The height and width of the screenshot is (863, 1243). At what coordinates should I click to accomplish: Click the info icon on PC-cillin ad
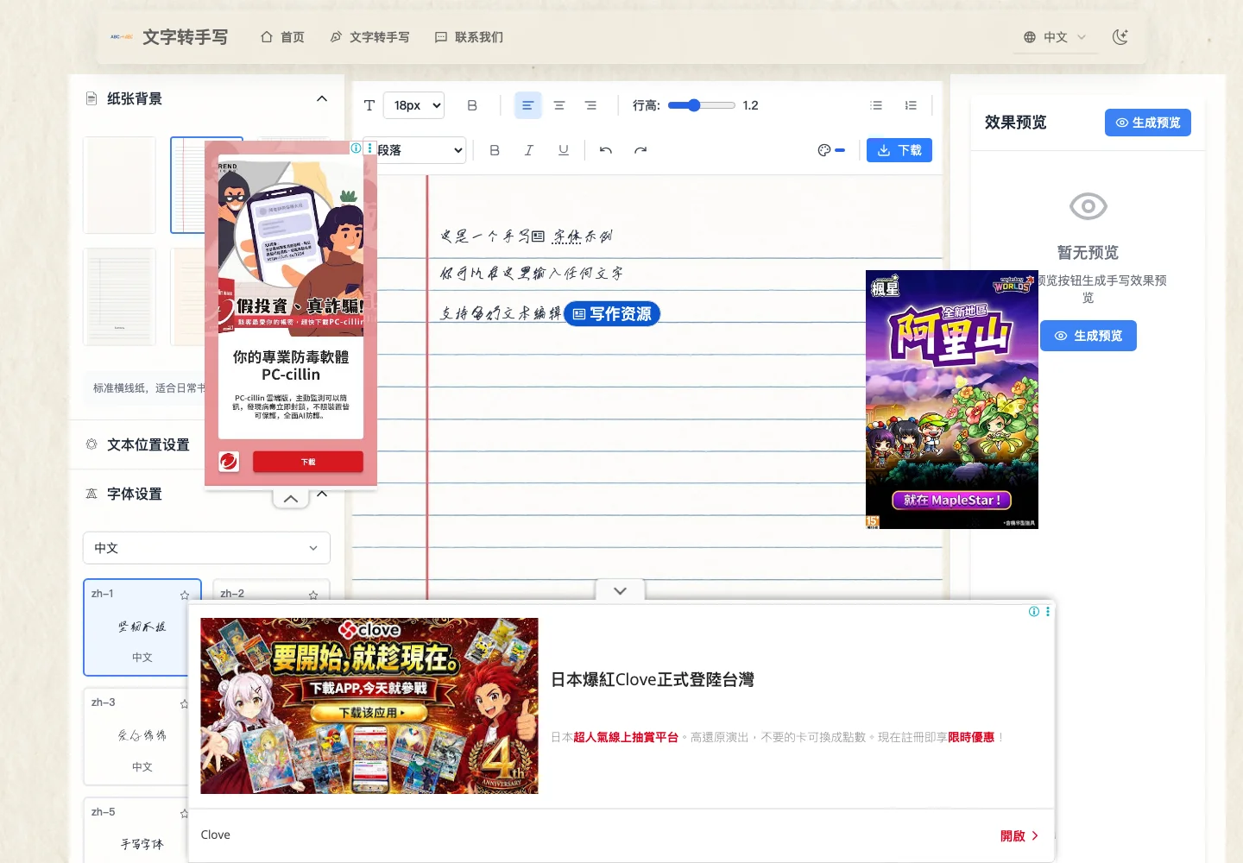[356, 148]
